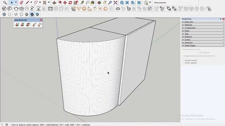The width and height of the screenshot is (225, 126).
Task: Select the Rectangle shape tool
Action: coord(45,2)
